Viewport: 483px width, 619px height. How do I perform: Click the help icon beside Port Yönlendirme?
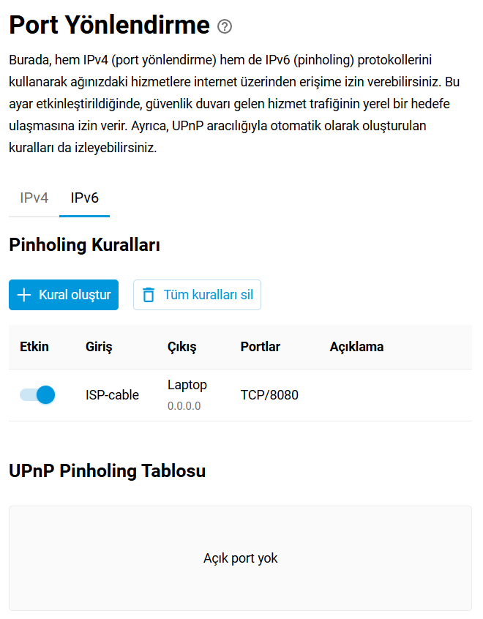(x=225, y=27)
